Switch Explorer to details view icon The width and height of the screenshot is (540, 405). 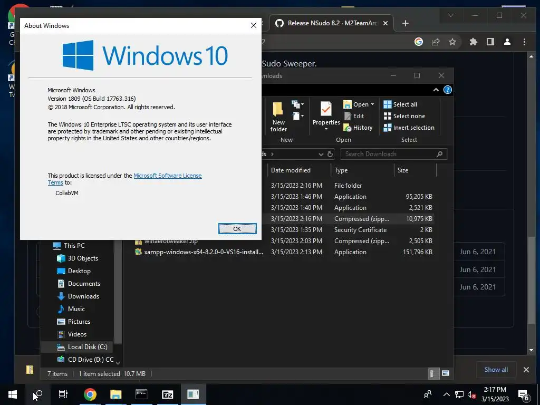pos(433,373)
